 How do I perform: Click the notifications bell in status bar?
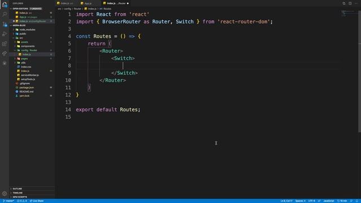pos(357,201)
